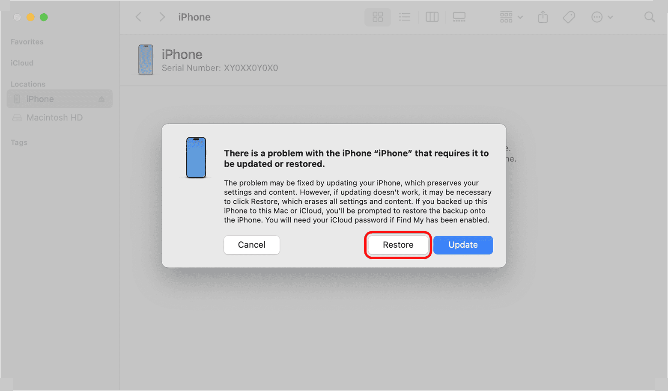Switch to column view
Image resolution: width=668 pixels, height=391 pixels.
(x=432, y=17)
